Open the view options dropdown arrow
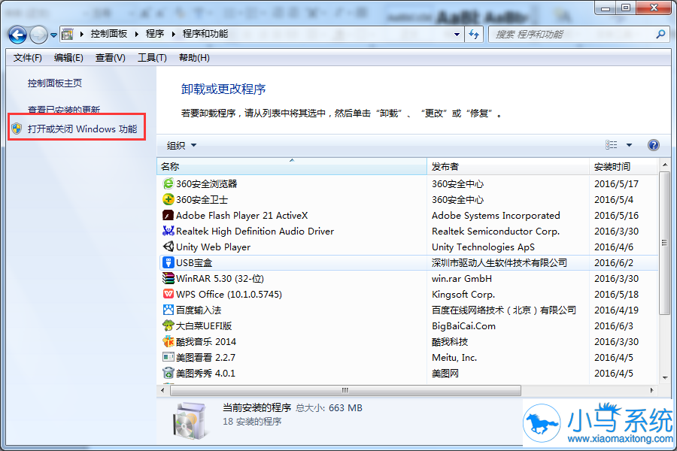The height and width of the screenshot is (451, 677). [x=629, y=145]
